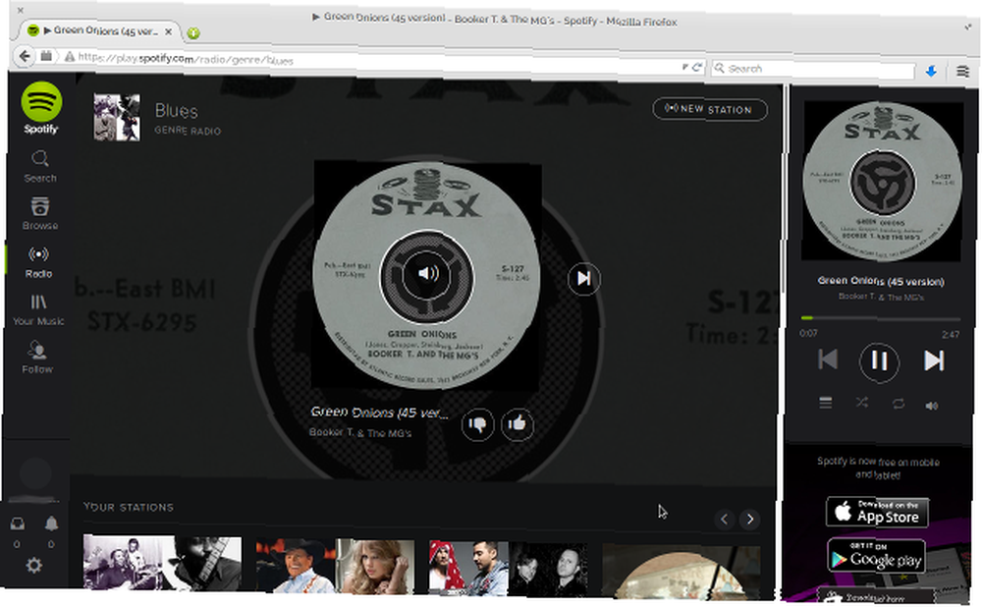Screen dimensions: 982x607
Task: Click Booker T. & The MG's in player panel
Action: tap(881, 297)
